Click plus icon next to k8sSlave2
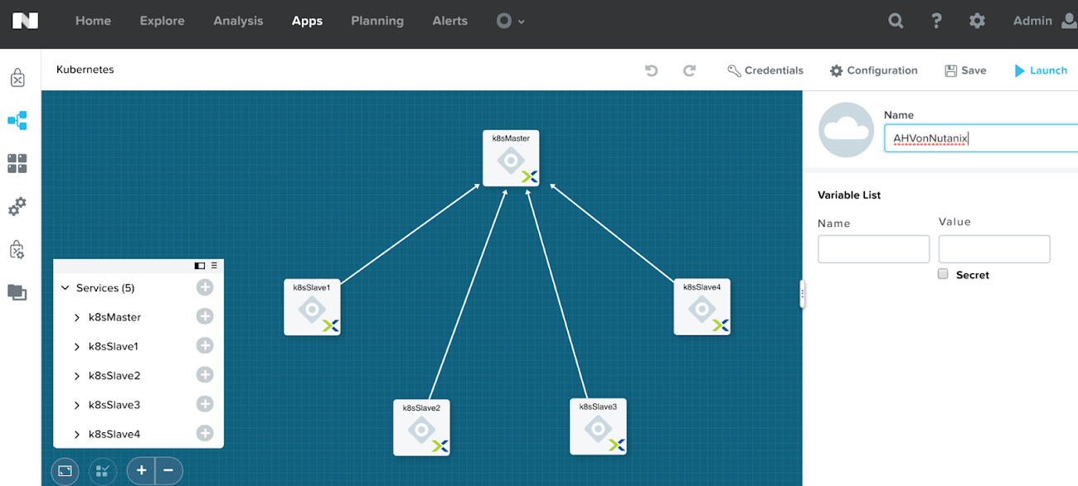This screenshot has width=1078, height=486. (x=205, y=375)
